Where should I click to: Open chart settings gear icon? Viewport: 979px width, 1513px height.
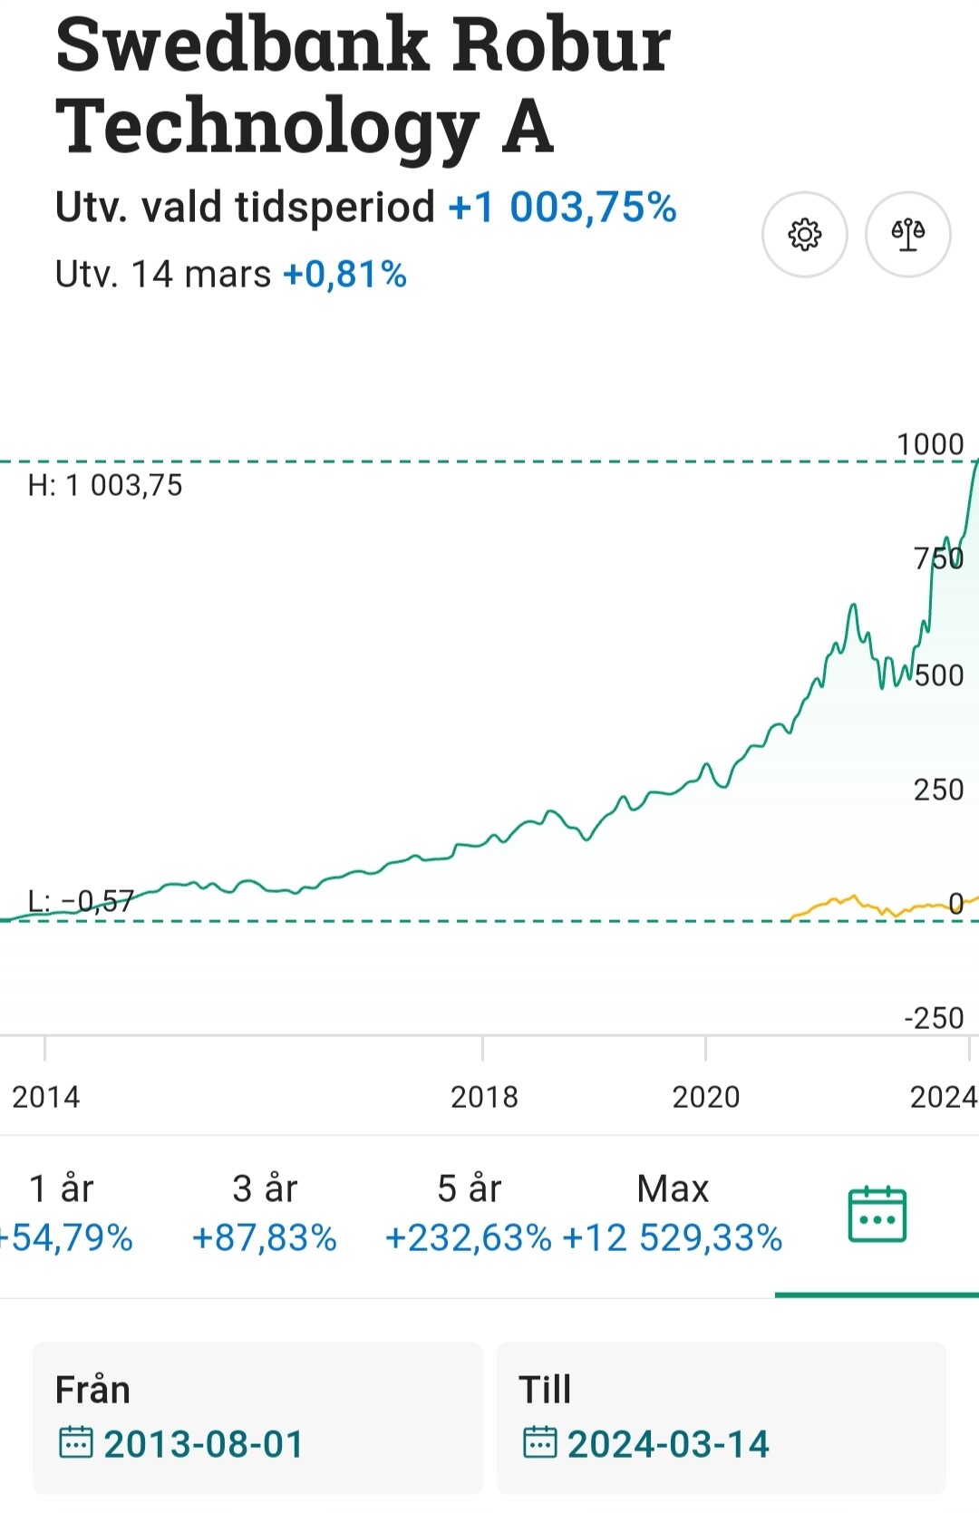point(804,235)
